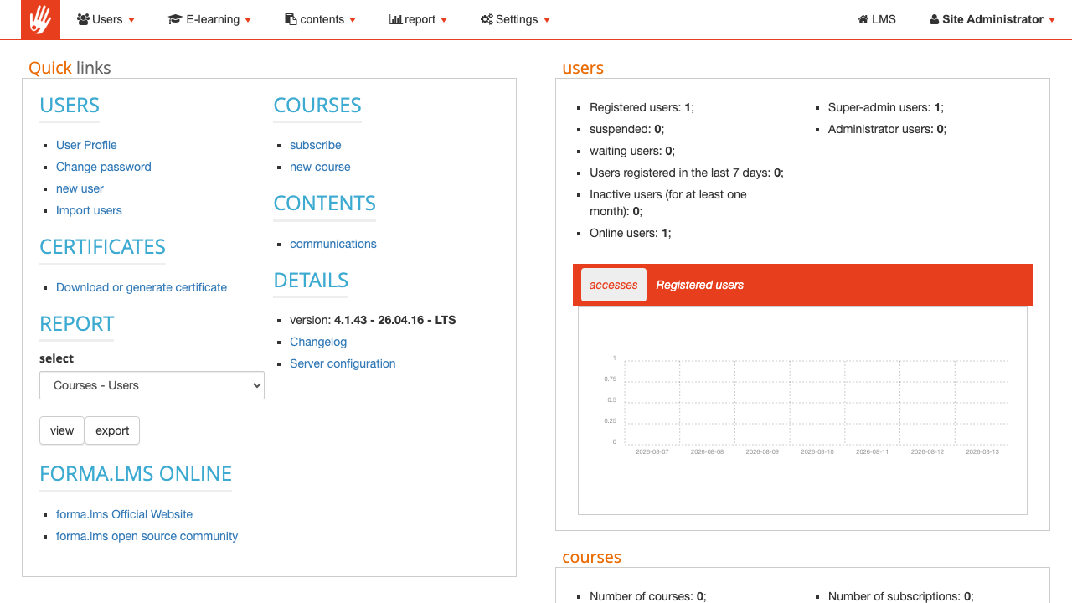Click the Administrator users: 0 statistic
Image resolution: width=1072 pixels, height=603 pixels.
(x=887, y=129)
